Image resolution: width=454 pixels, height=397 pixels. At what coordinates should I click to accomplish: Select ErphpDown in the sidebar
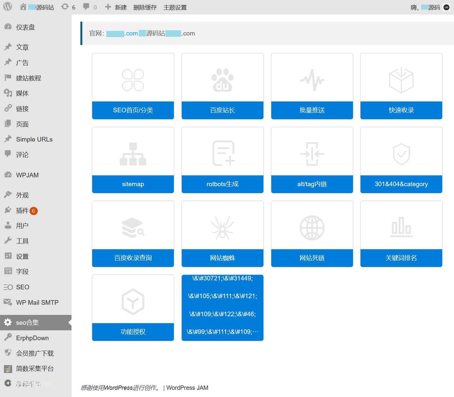click(x=32, y=338)
